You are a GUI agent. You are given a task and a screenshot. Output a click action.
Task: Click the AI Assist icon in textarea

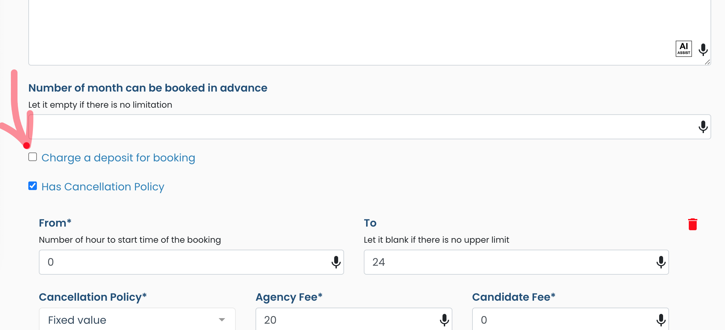click(684, 49)
